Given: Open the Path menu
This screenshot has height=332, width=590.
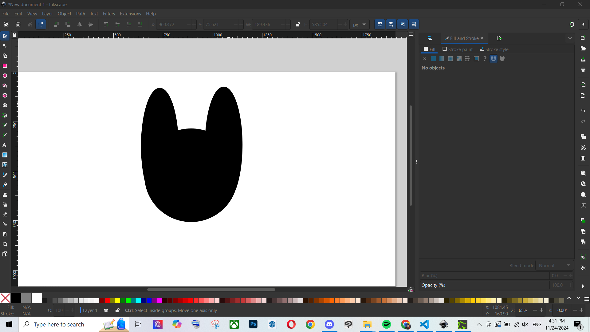Looking at the screenshot, I should click(81, 14).
